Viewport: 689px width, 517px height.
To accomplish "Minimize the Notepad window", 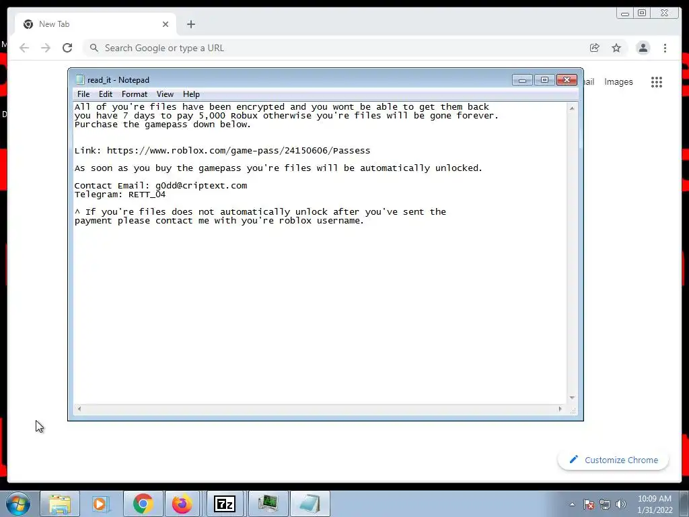I will point(522,80).
